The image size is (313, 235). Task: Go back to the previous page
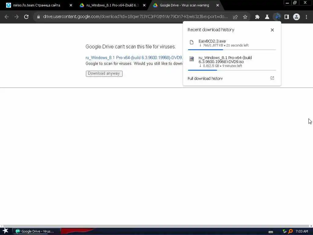7,17
